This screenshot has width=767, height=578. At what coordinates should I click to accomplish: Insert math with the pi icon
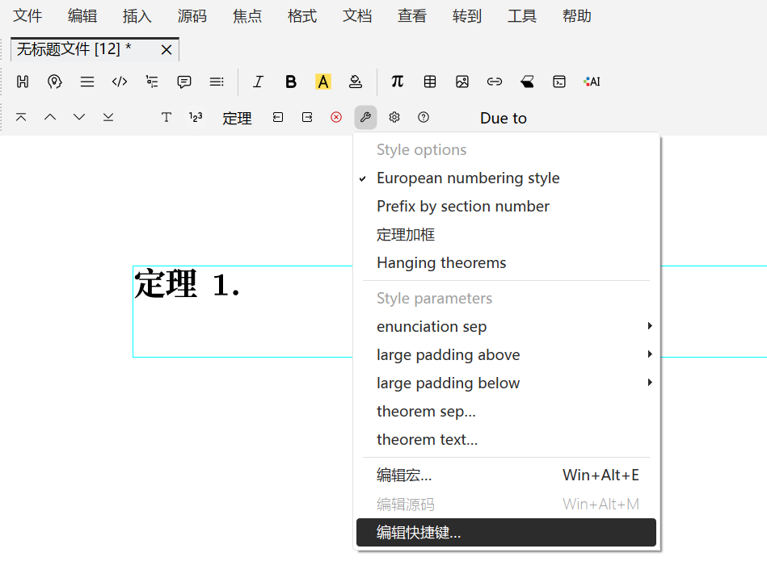pyautogui.click(x=397, y=82)
